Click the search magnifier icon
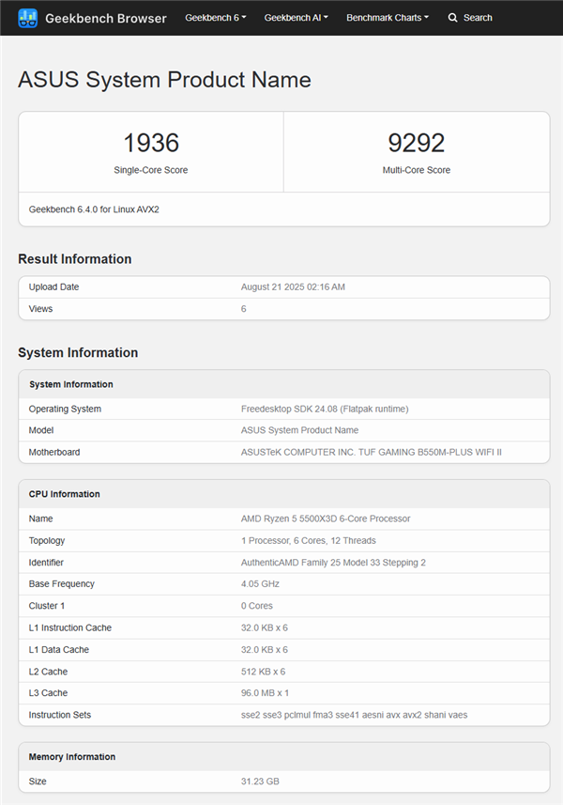The width and height of the screenshot is (563, 805). [451, 18]
